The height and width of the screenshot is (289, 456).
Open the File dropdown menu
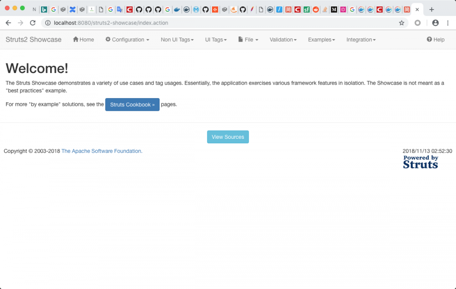[x=248, y=40]
